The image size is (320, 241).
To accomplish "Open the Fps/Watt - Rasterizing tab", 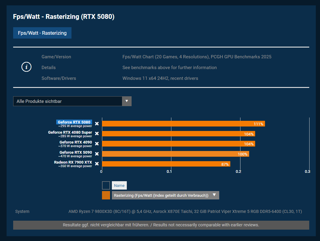I will coord(42,33).
